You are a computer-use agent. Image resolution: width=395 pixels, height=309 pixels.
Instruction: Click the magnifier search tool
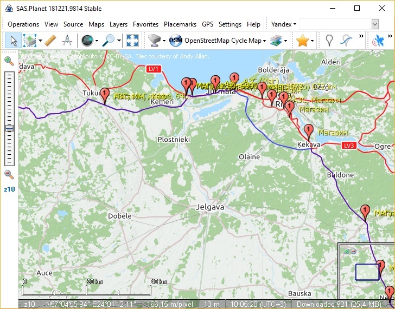(109, 41)
